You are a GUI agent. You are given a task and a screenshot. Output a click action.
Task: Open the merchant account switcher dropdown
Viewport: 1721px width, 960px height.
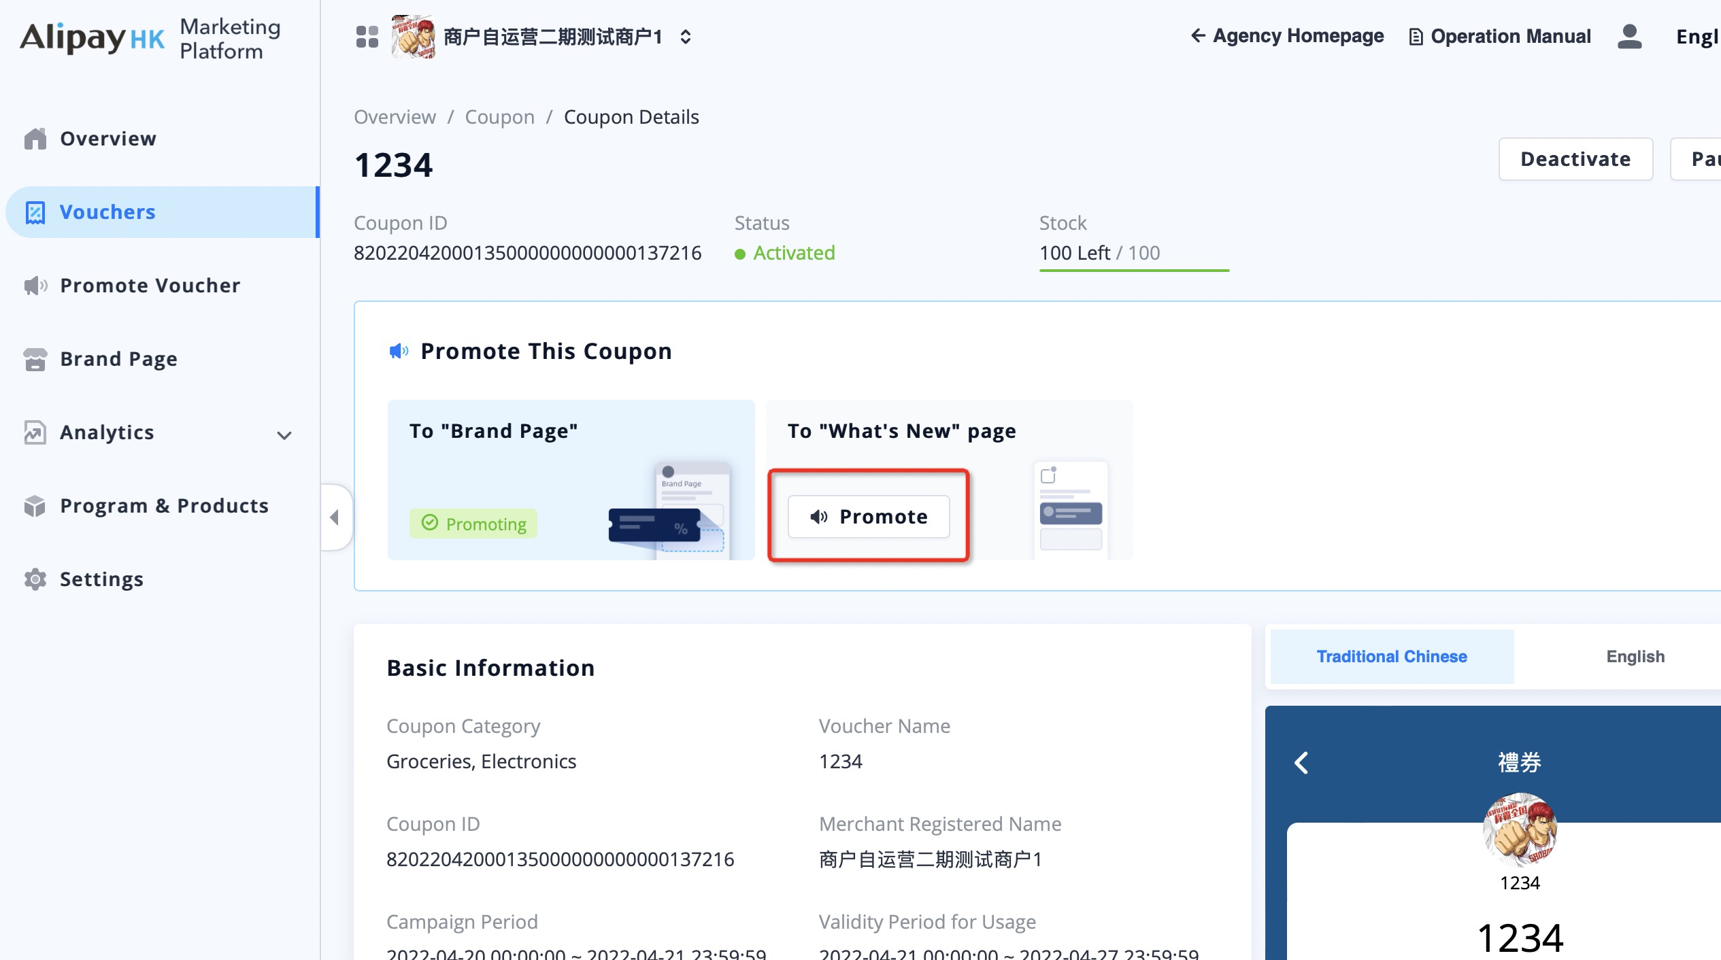point(686,37)
